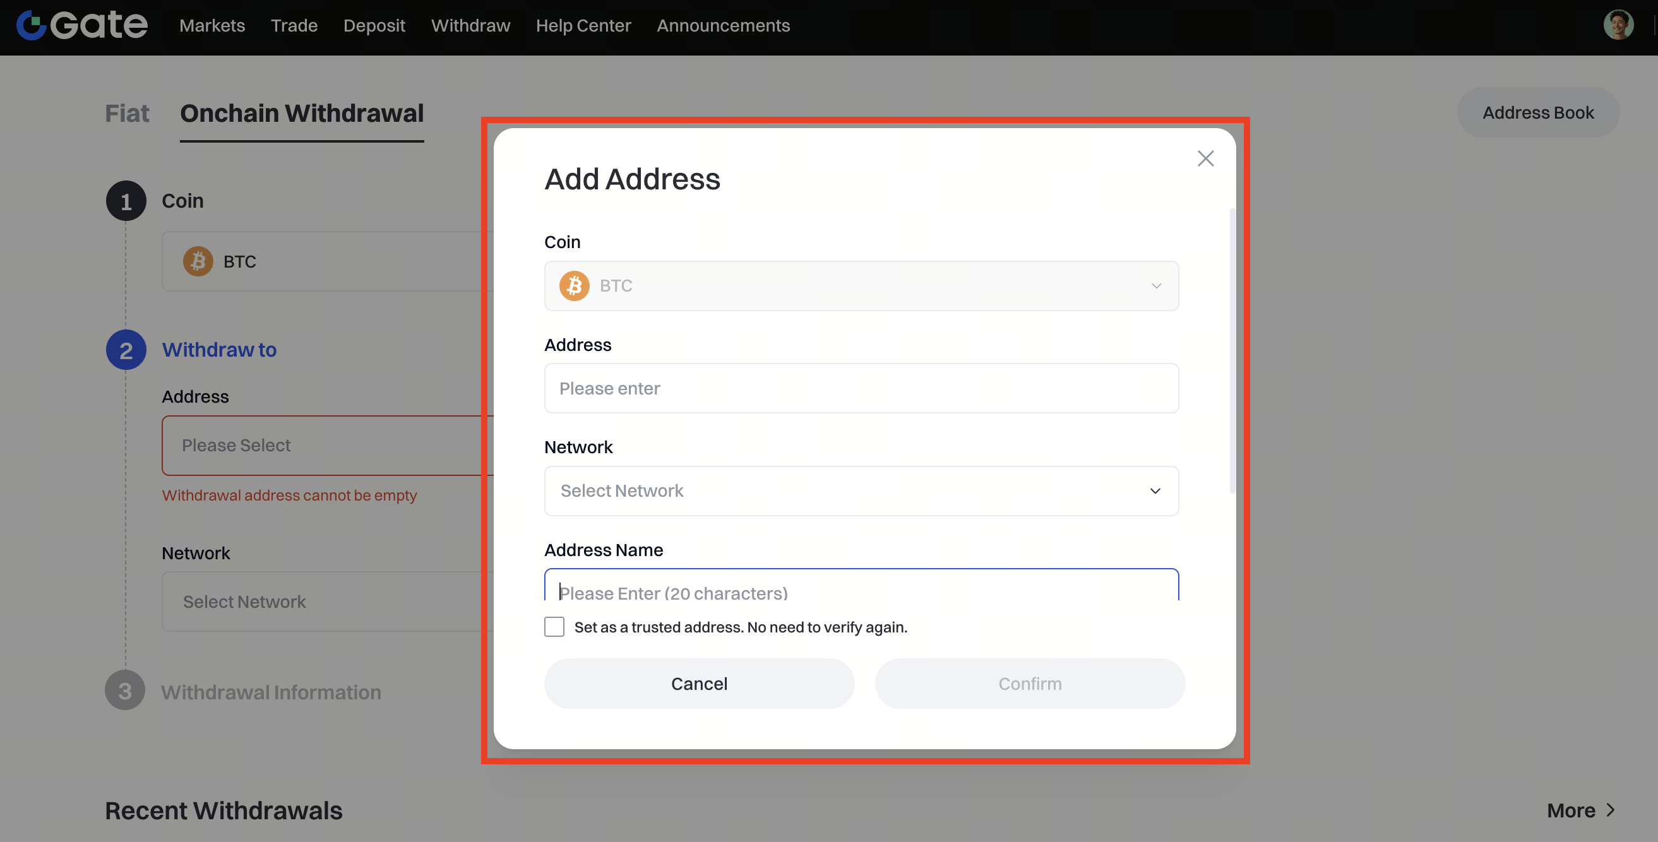Click the Bitcoin icon in the dialog's Coin field
The height and width of the screenshot is (842, 1658).
574,286
